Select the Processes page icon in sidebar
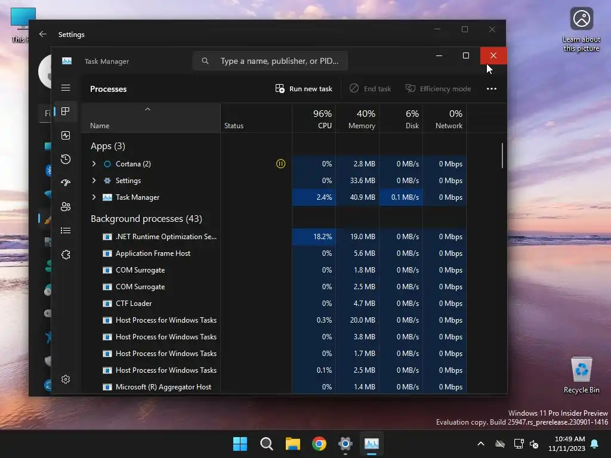 click(66, 112)
